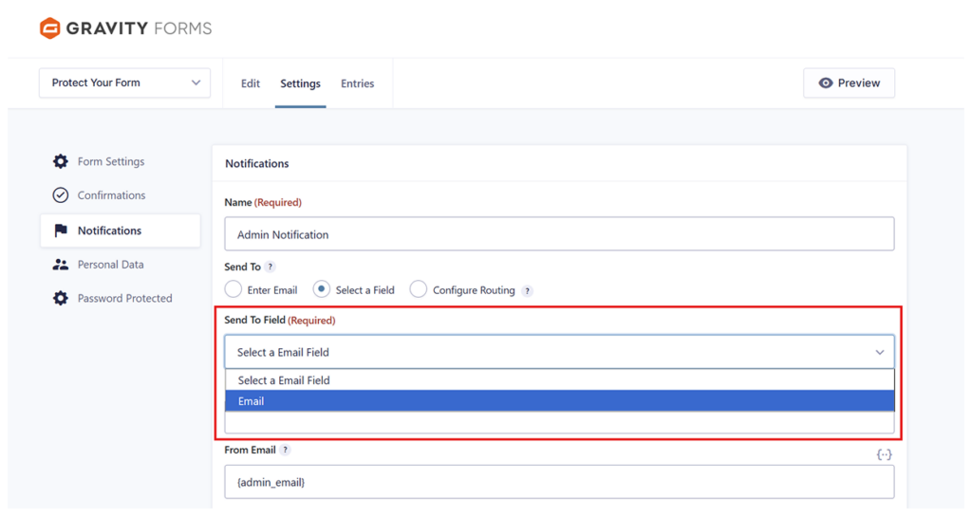
Task: Click the Password Protected gear icon
Action: coord(60,299)
